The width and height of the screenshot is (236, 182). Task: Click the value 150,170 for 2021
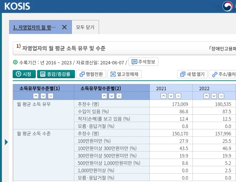(x=180, y=133)
